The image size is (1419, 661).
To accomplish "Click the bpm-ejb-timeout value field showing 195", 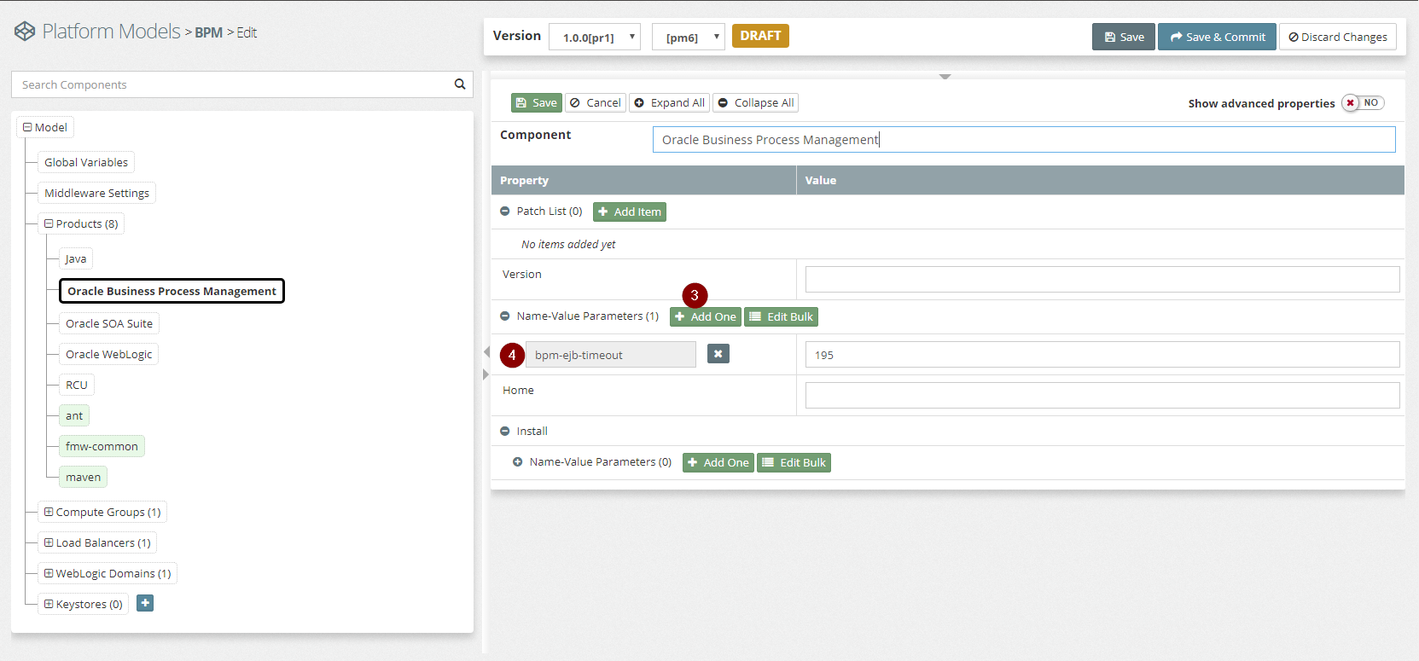I will pyautogui.click(x=1102, y=354).
